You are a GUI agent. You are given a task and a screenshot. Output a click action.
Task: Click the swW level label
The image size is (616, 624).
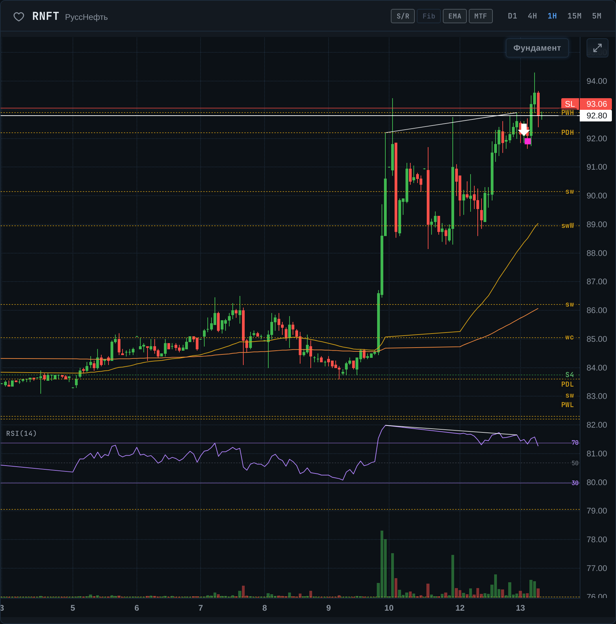567,225
